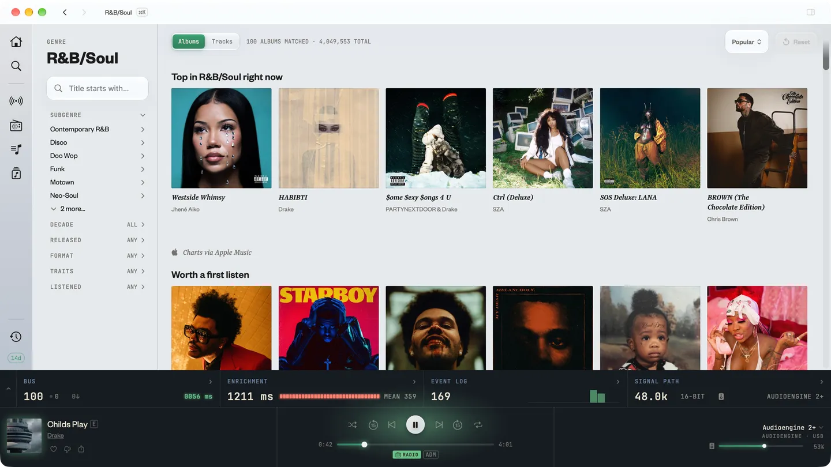
Task: Toggle the right sidebar panel icon
Action: point(811,12)
